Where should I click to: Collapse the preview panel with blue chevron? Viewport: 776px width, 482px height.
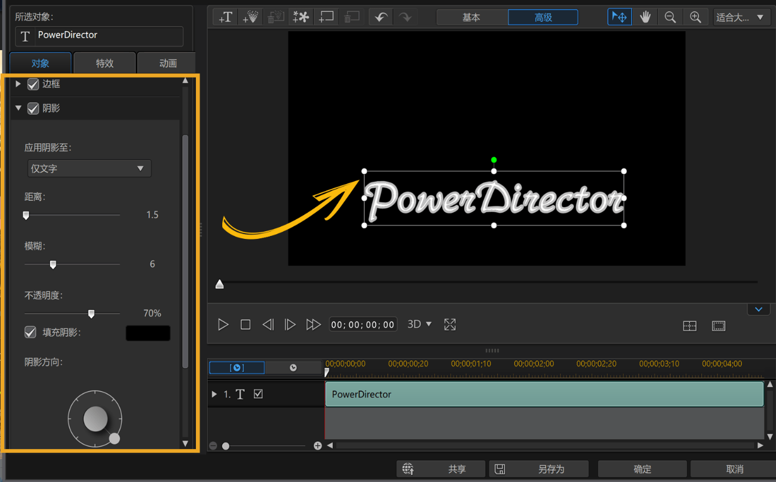(759, 309)
